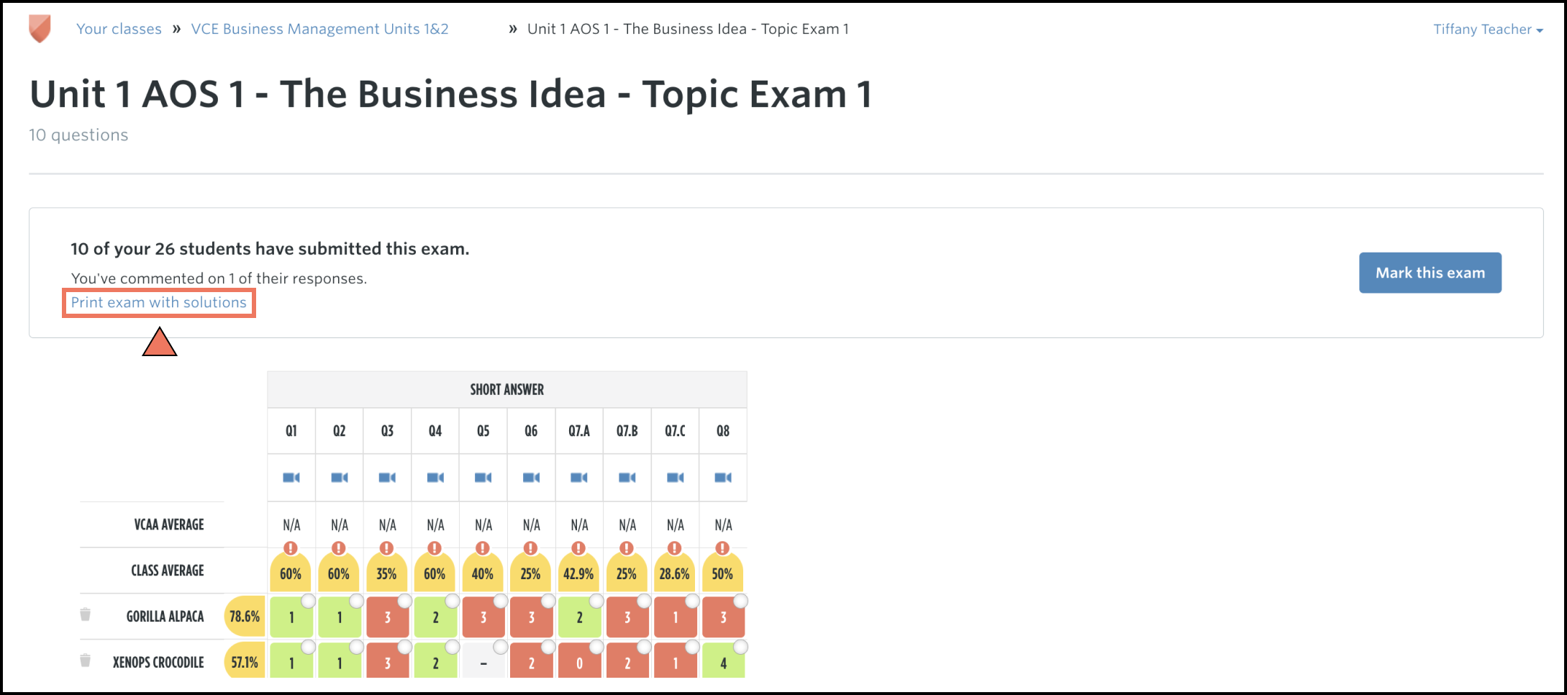Open the Your classes breadcrumb
Viewport: 1567px width, 695px height.
click(119, 29)
